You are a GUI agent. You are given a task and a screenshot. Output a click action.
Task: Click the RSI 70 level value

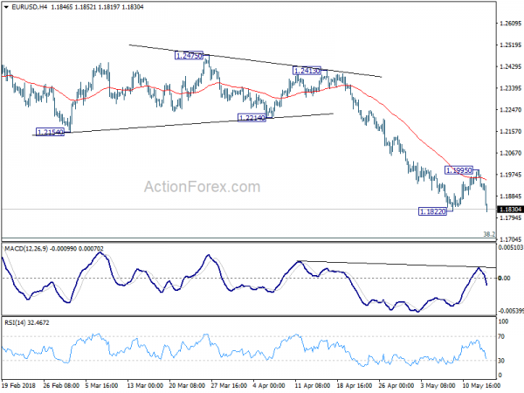click(501, 336)
